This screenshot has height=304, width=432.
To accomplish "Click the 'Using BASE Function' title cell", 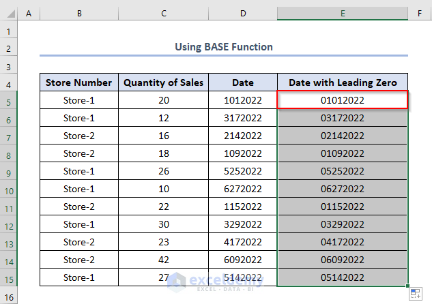I will click(x=223, y=47).
